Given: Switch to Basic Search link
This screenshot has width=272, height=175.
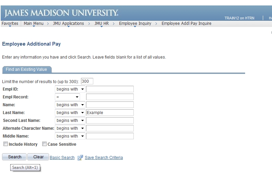Looking at the screenshot, I should click(x=62, y=158).
